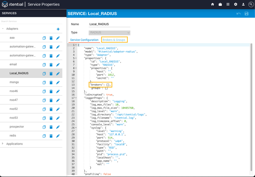
Task: Clone the nso46 adapter
Action: (44, 92)
